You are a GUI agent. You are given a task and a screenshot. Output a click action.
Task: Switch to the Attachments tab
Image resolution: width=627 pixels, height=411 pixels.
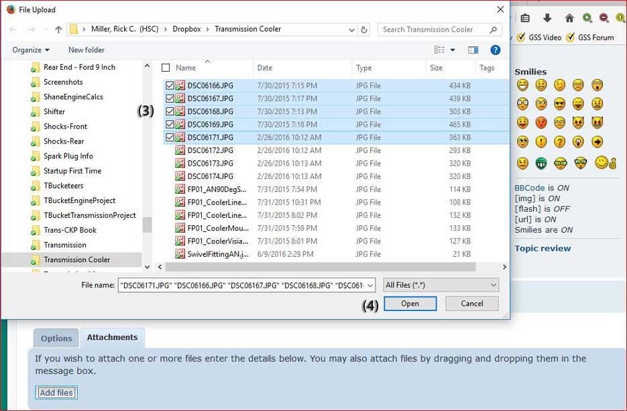click(x=113, y=337)
